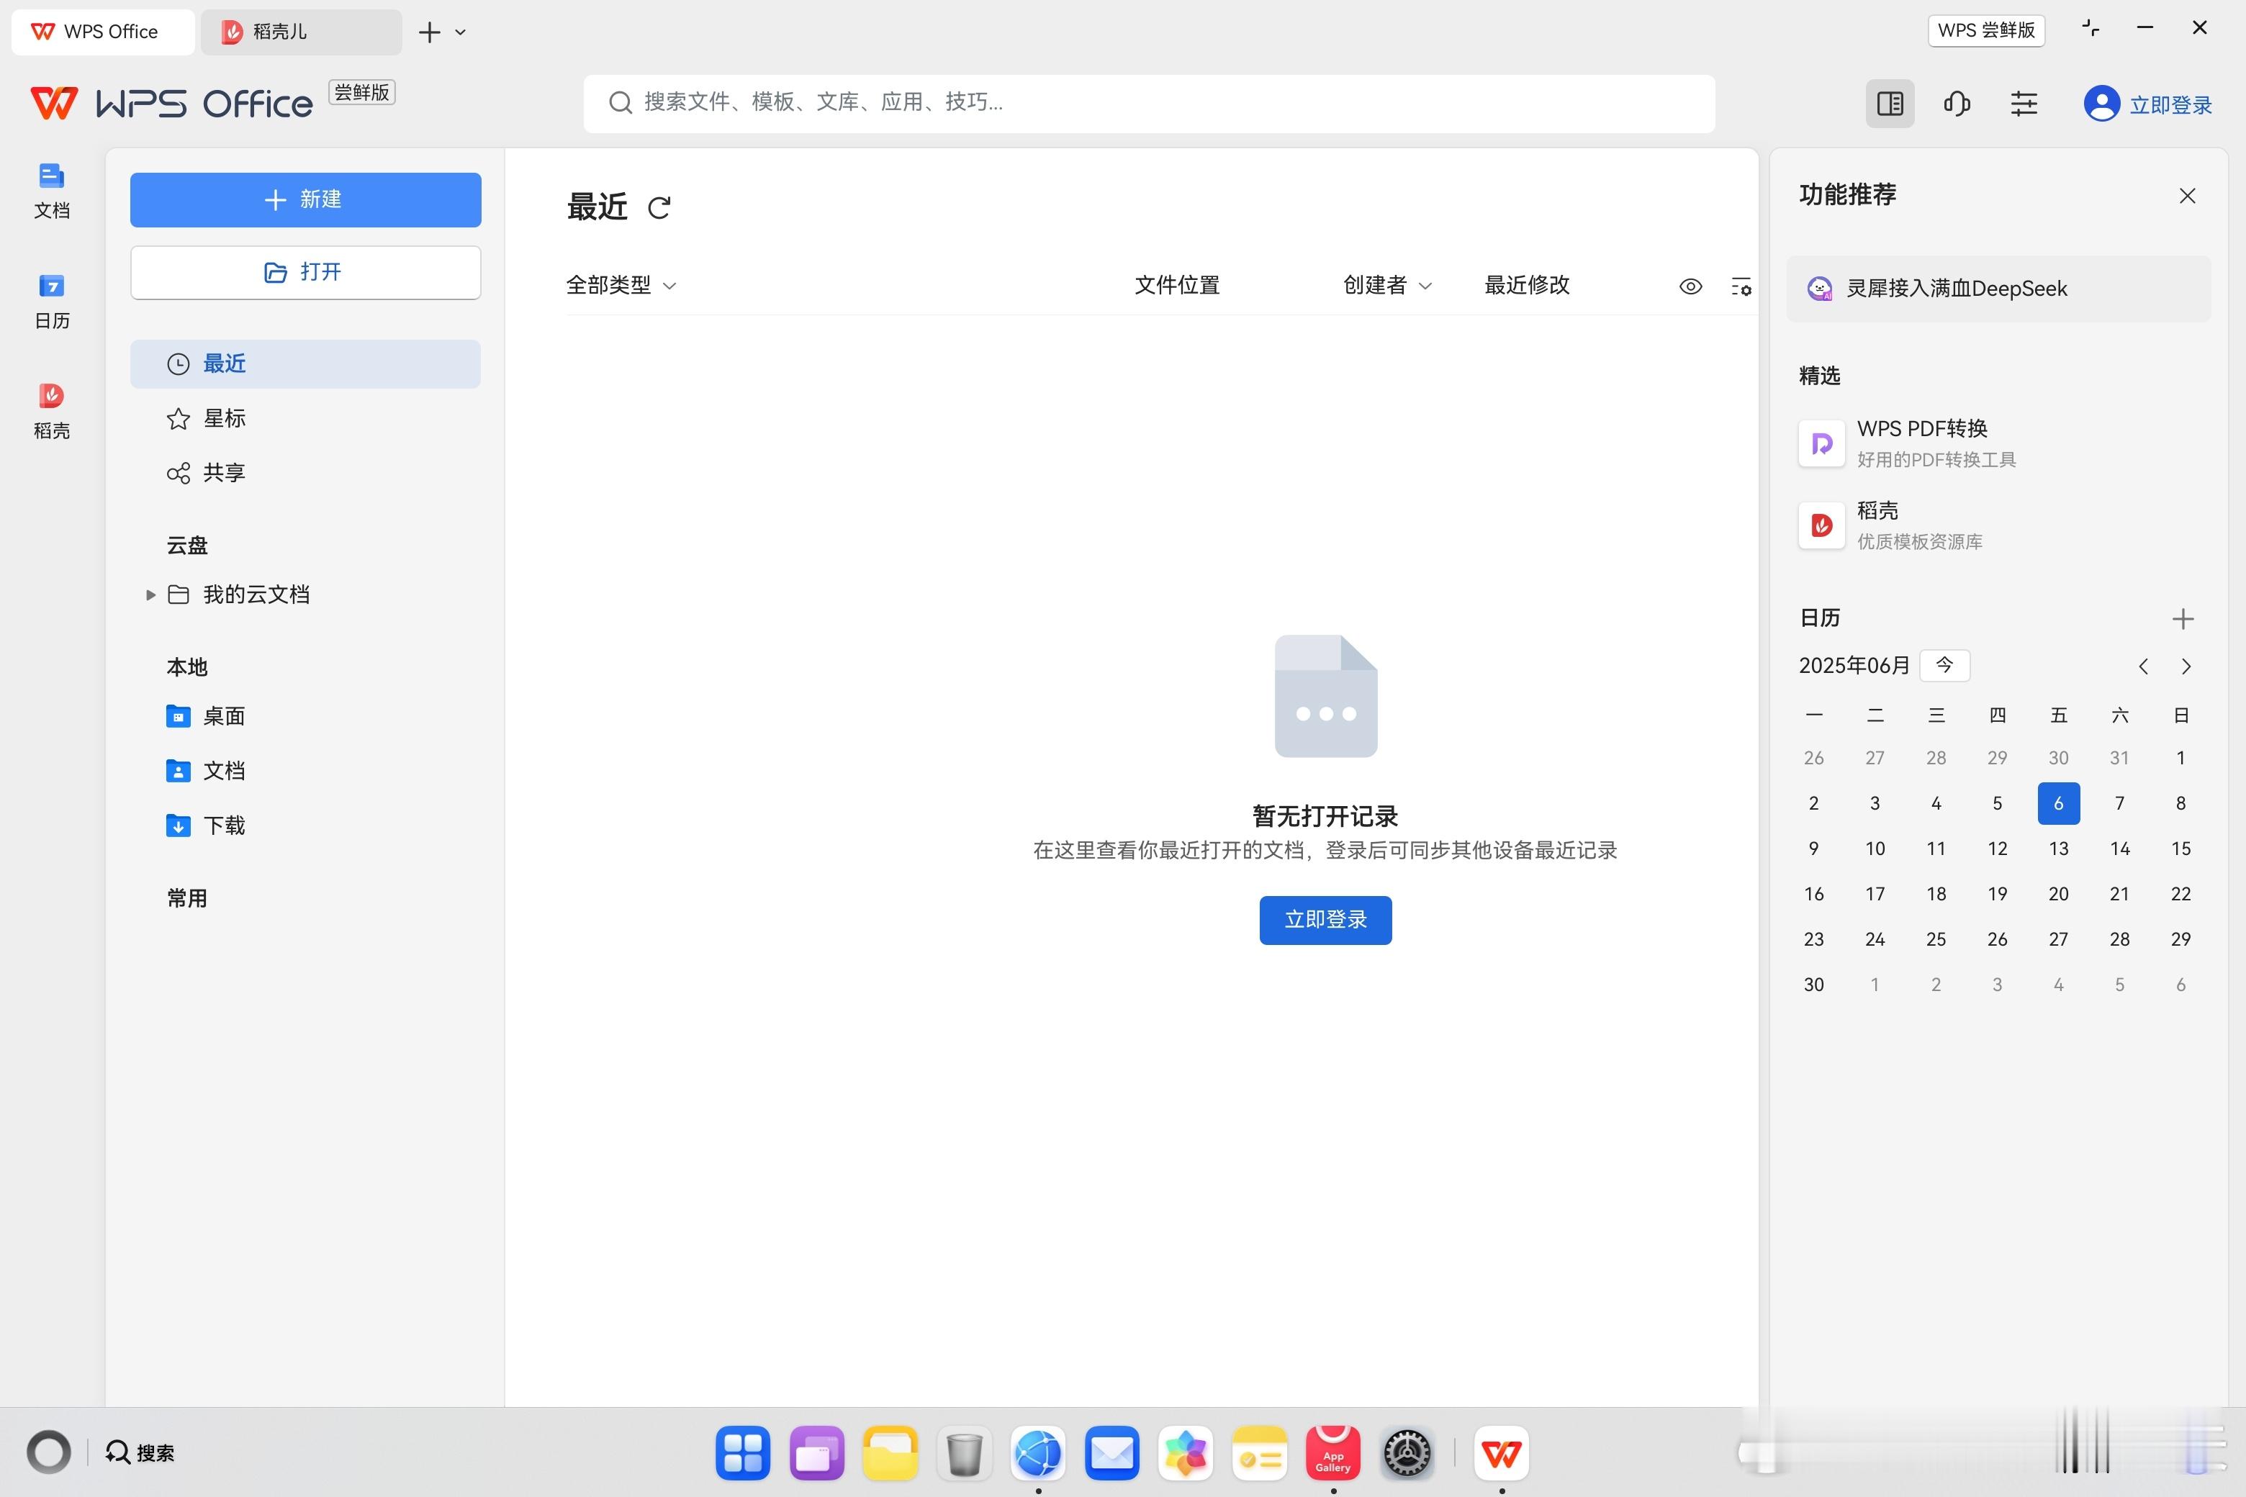Image resolution: width=2246 pixels, height=1497 pixels.
Task: Toggle the eye visibility icon in list header
Action: click(x=1690, y=286)
